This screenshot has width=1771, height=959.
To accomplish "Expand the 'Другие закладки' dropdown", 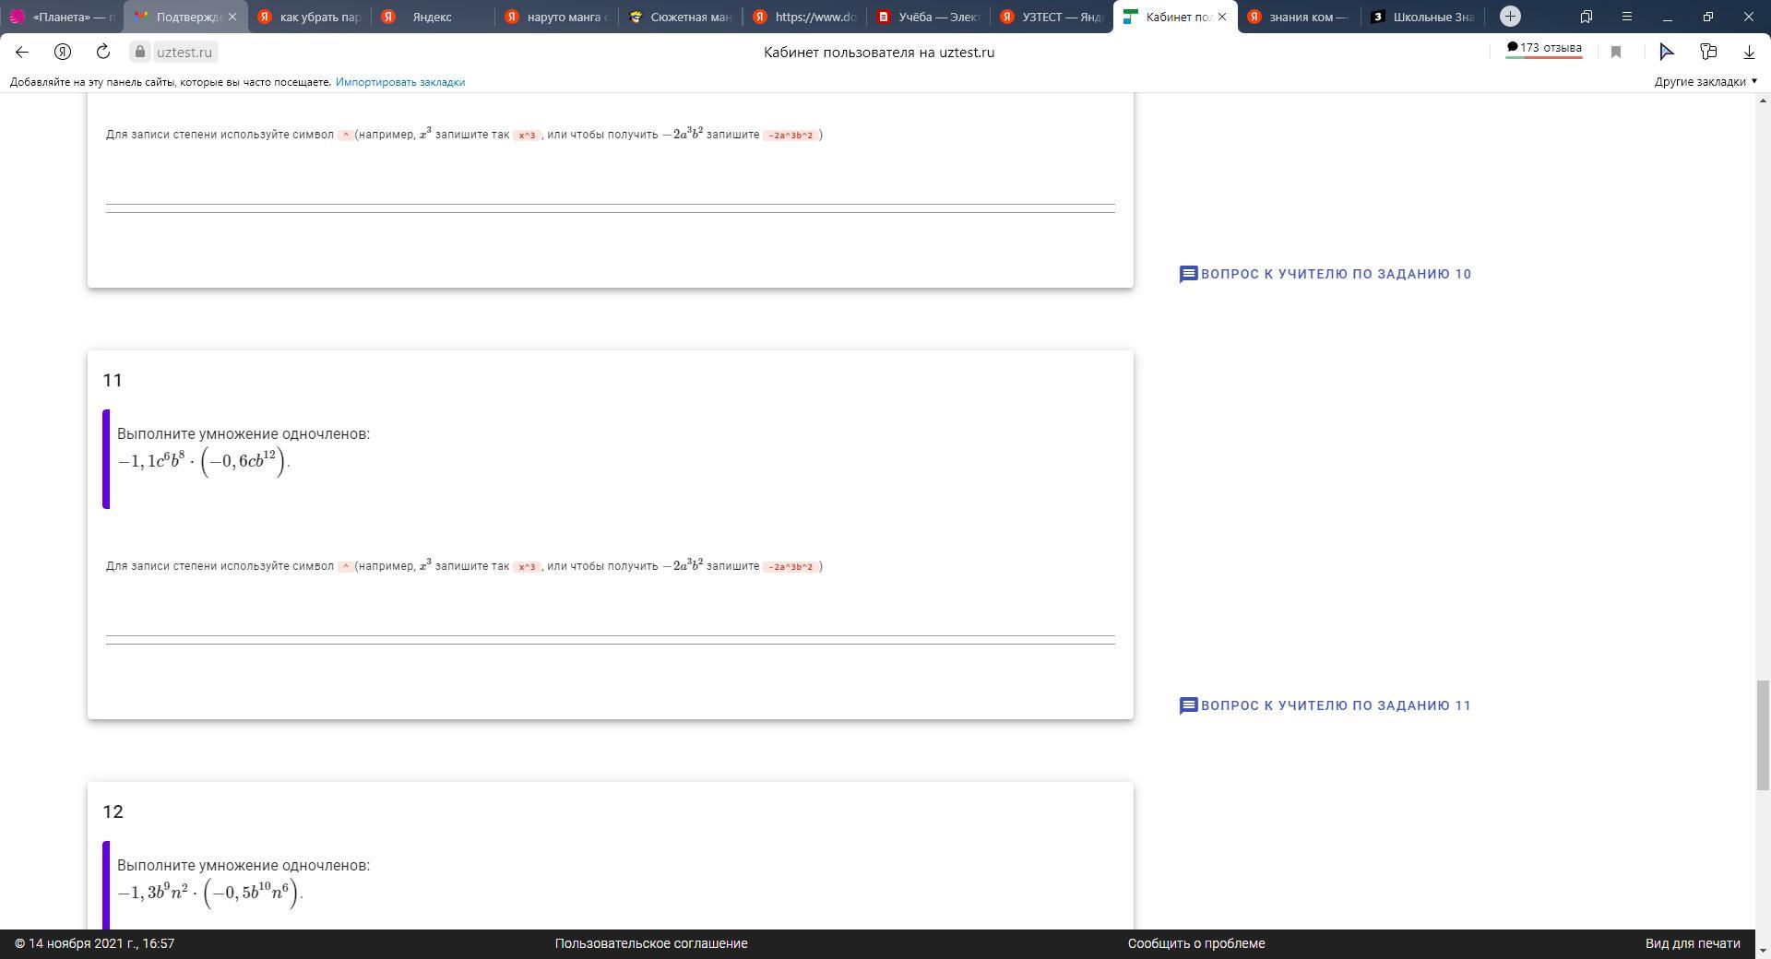I will [x=1706, y=82].
